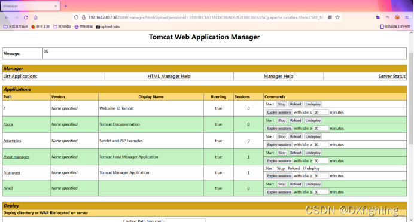Screen dimensions: 414x222
Task: Open Manager Help link
Action: coord(278,76)
